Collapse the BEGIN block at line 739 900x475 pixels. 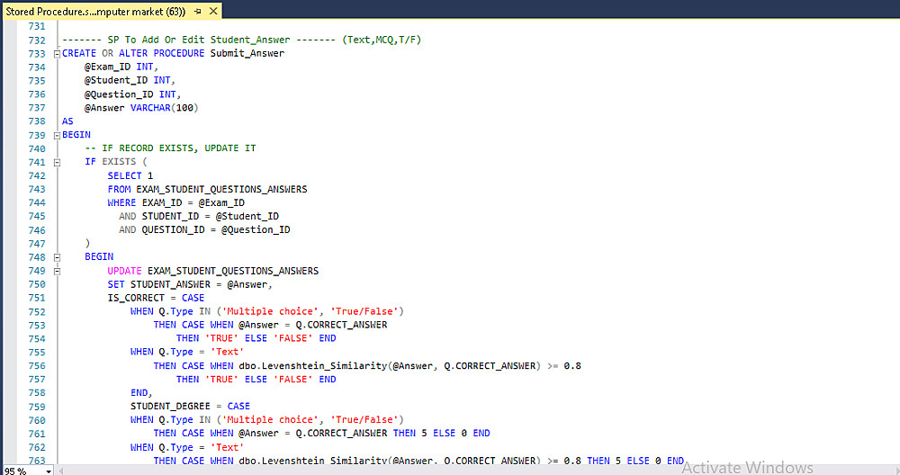(57, 135)
